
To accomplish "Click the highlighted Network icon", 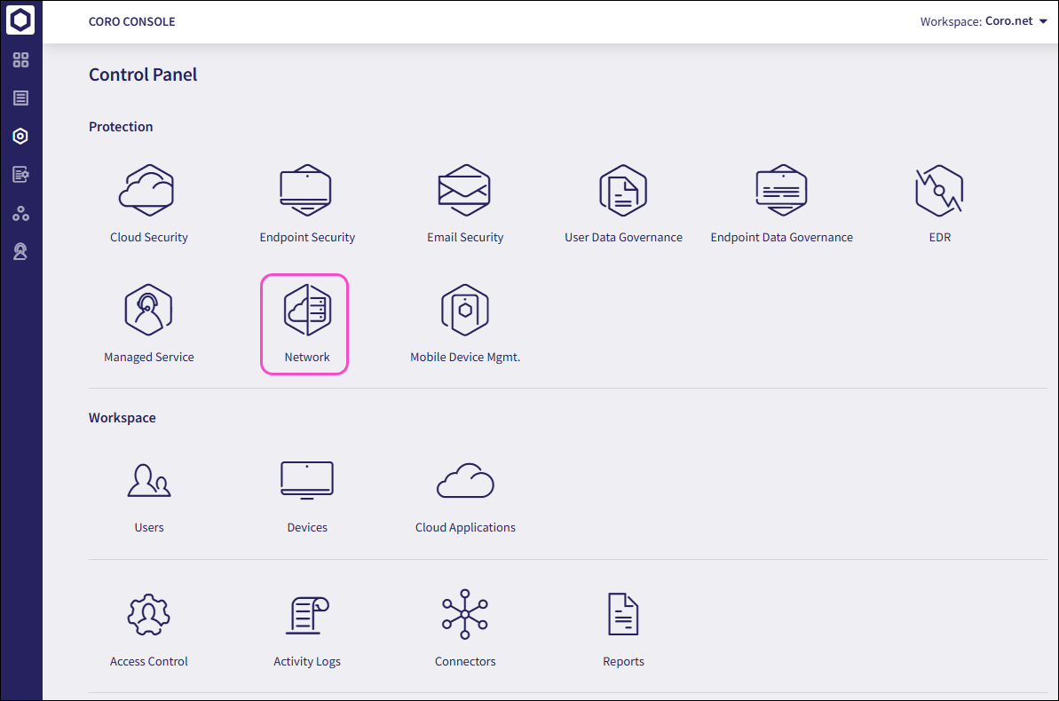I will [306, 311].
